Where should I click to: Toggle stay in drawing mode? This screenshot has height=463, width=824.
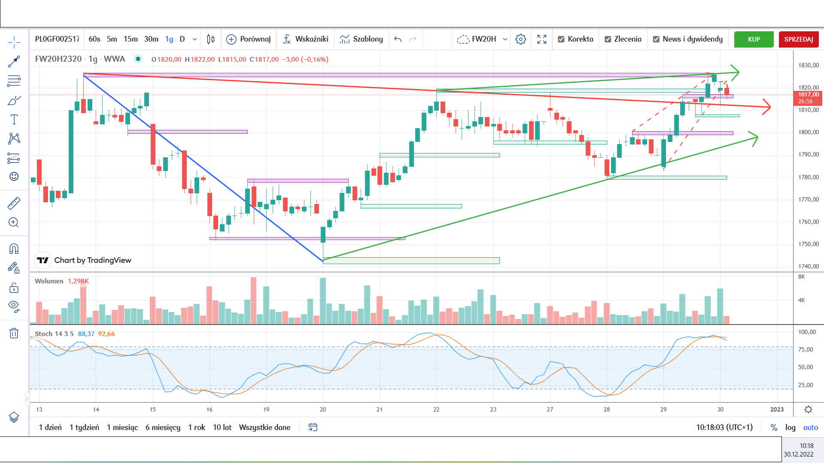(14, 268)
